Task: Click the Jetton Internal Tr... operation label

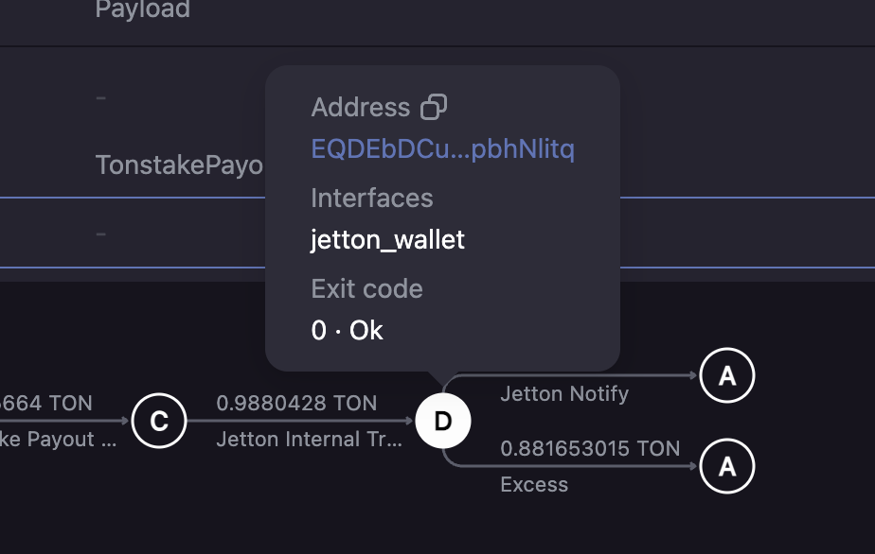Action: [x=309, y=440]
